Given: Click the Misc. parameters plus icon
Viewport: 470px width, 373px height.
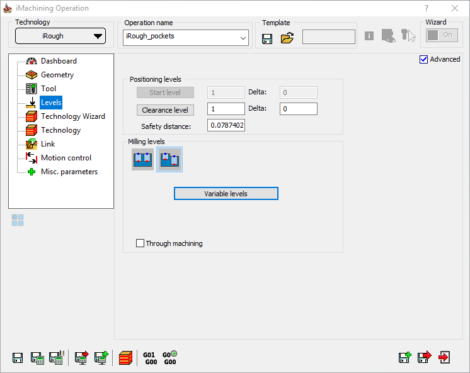Looking at the screenshot, I should coord(32,172).
